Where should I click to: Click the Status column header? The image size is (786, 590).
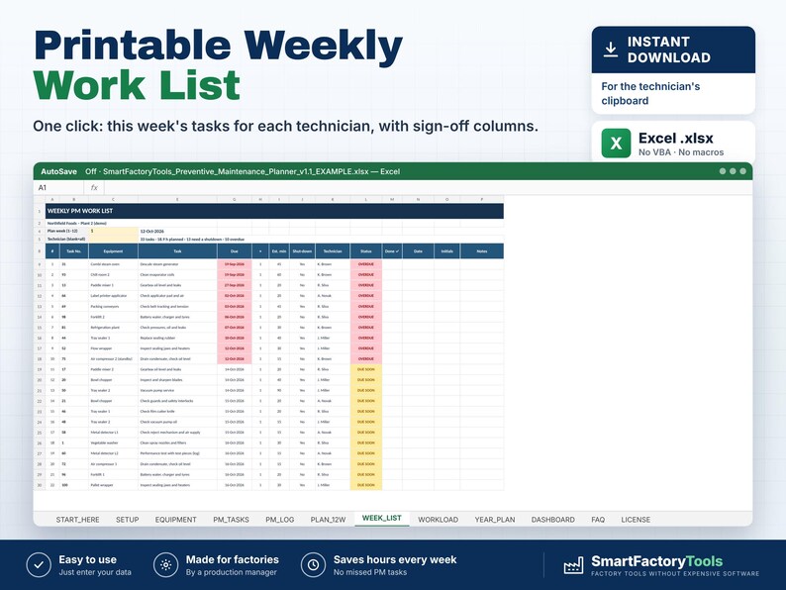366,251
